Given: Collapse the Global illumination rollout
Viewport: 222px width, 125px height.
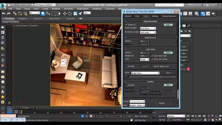Looking at the screenshot, I should click(x=126, y=22).
